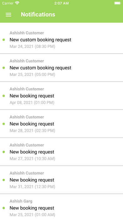
Task: Tap the battery indicator icon
Action: (x=117, y=3)
